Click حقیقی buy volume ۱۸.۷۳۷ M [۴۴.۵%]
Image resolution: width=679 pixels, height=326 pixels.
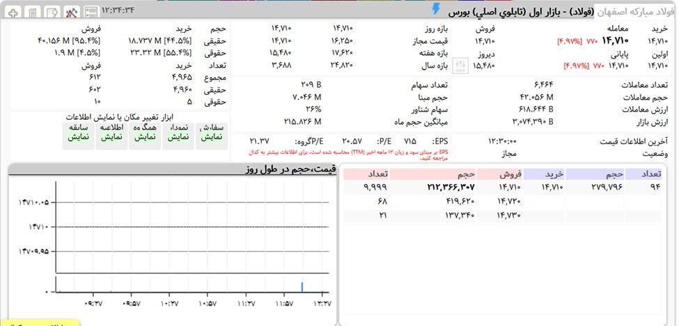[159, 40]
